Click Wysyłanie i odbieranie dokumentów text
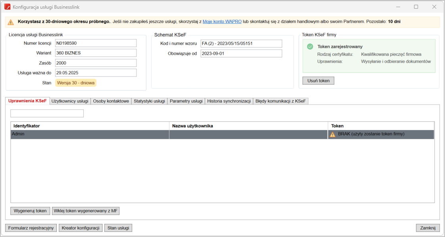Viewport: 445px width, 237px height. (x=396, y=61)
